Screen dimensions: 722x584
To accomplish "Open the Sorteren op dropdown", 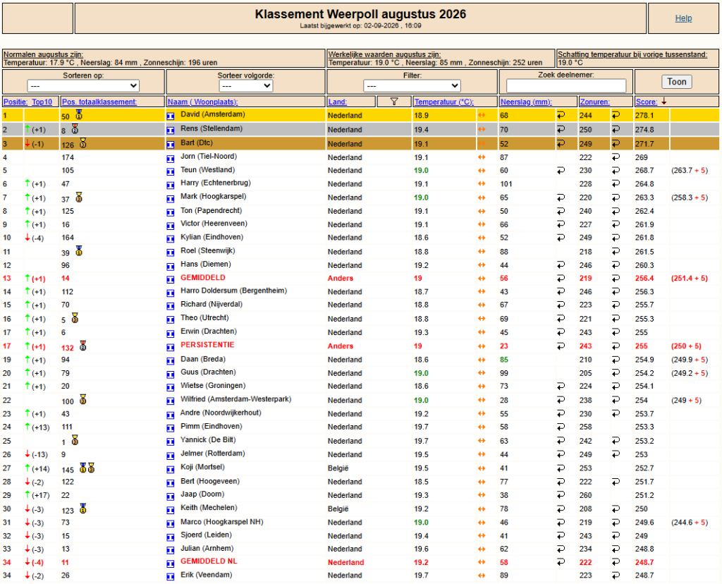I will click(x=83, y=85).
